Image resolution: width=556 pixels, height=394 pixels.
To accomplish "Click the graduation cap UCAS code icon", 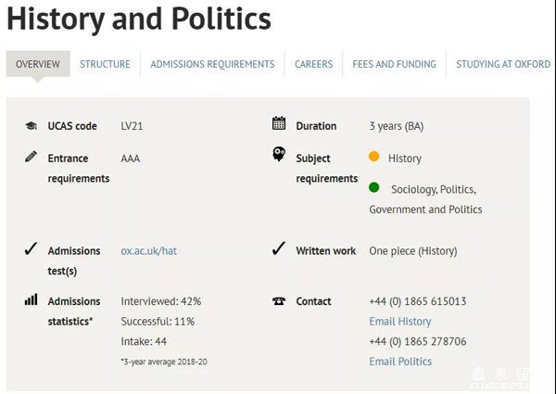I will tap(31, 125).
